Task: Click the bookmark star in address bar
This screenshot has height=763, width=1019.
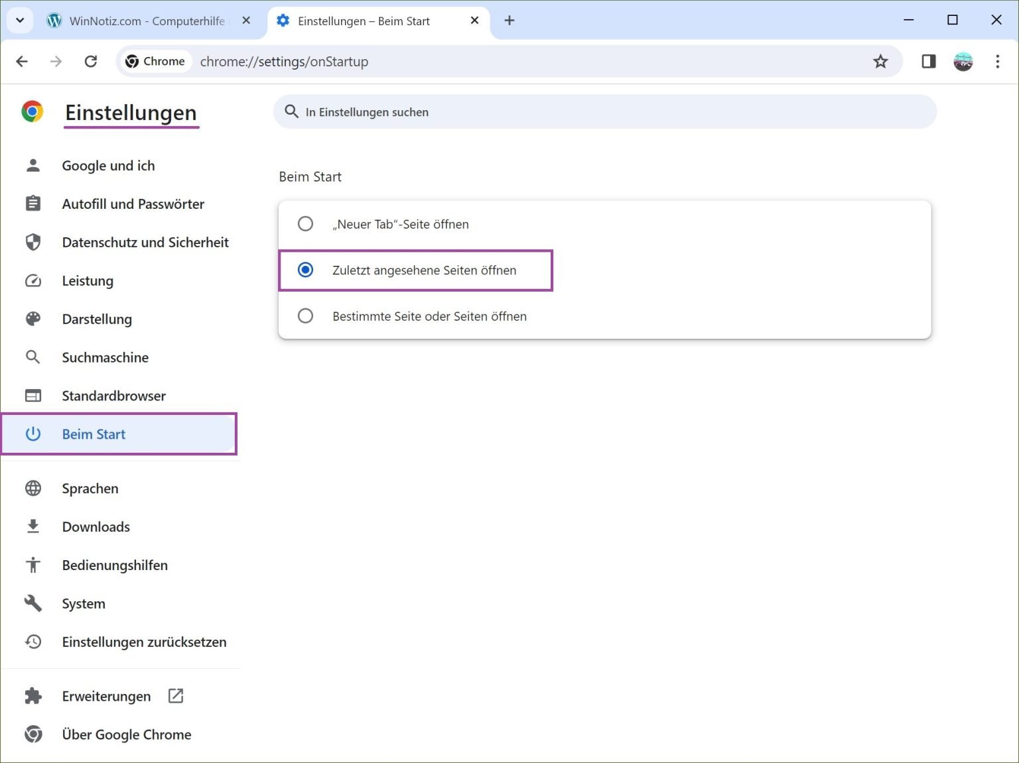Action: [880, 61]
